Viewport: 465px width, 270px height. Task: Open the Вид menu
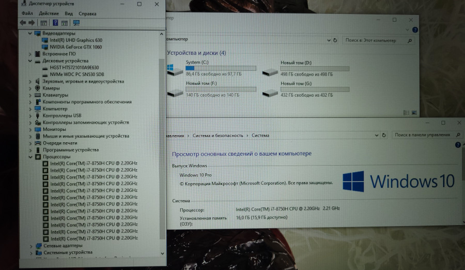point(69,13)
